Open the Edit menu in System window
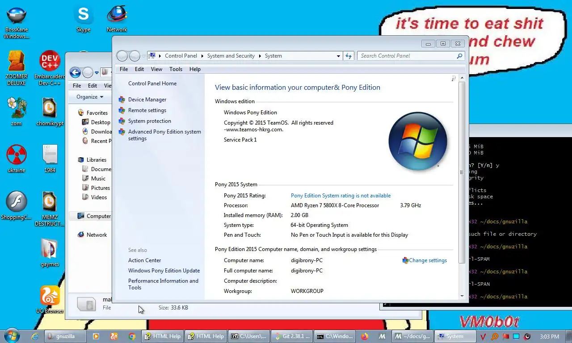The width and height of the screenshot is (572, 343). coord(139,69)
